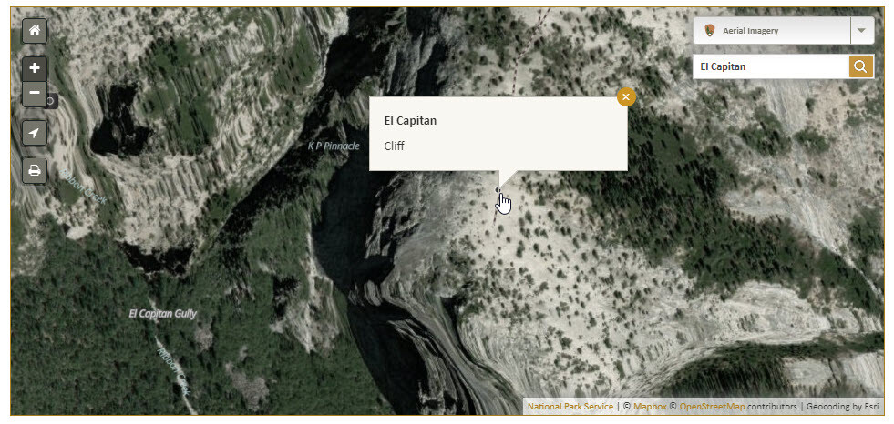
Task: Open the Aerial Imagery basemap selector
Action: pos(772,31)
